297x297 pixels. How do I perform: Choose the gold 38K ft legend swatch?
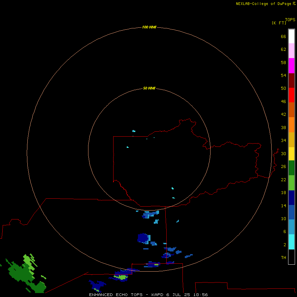pos(291,140)
